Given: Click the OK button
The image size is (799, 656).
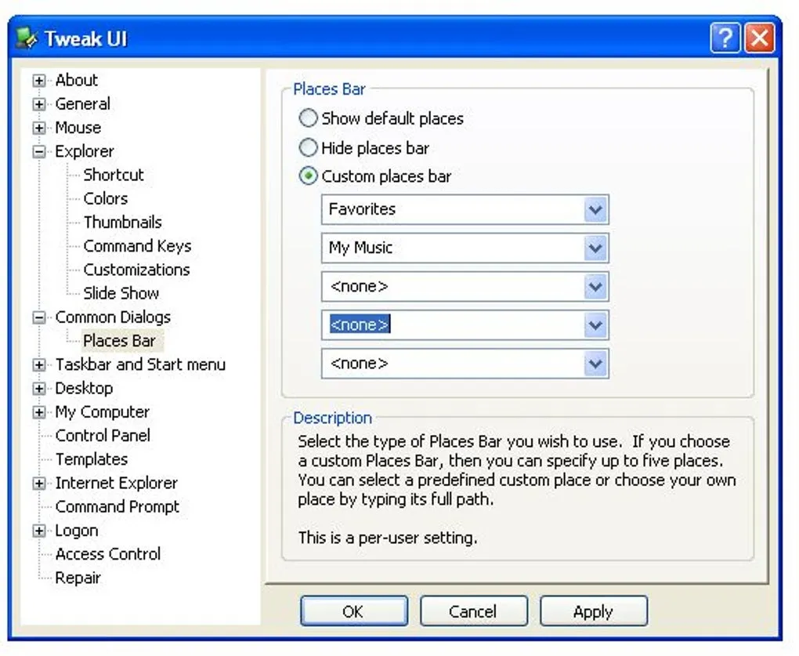Looking at the screenshot, I should click(x=354, y=611).
